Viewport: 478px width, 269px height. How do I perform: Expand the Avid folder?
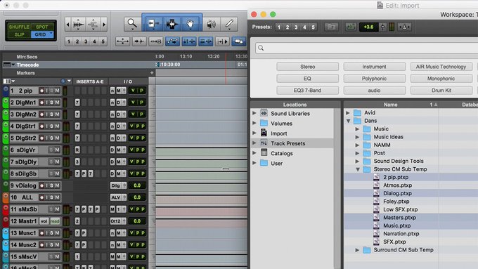click(348, 112)
